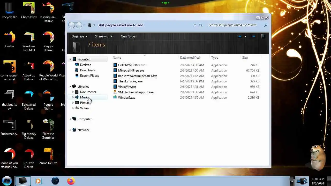
Task: Open the Chuzzle Deluxe desktop icon
Action: coord(29,158)
